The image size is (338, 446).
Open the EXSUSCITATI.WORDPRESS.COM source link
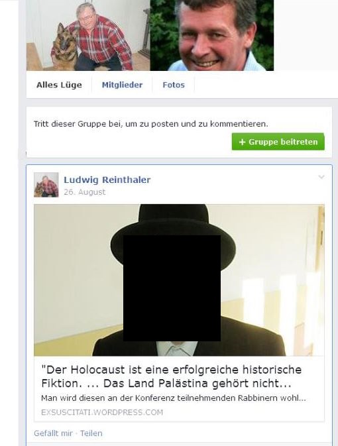click(x=102, y=412)
